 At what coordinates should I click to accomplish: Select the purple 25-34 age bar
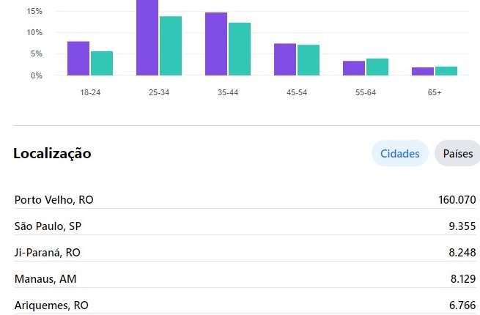tap(147, 38)
